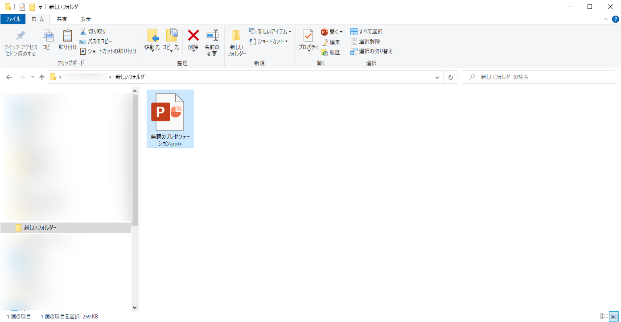
Task: Click new folder icon in title bar toolbar
Action: [32, 7]
